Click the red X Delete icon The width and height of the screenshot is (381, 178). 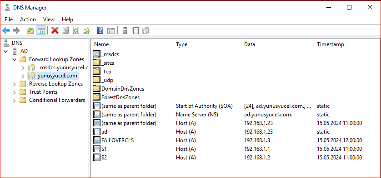[55, 30]
